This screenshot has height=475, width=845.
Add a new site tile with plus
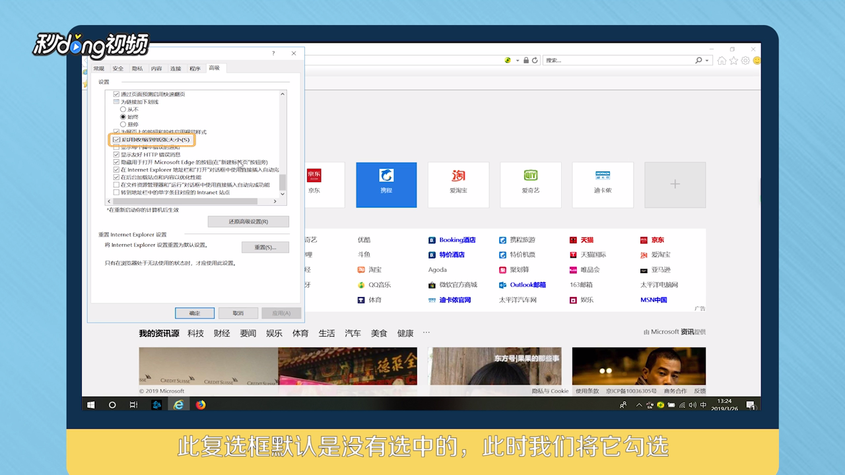(x=675, y=185)
